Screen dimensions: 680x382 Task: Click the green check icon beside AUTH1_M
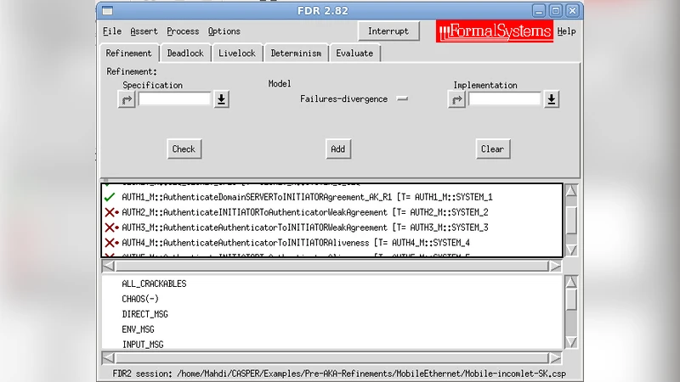[110, 197]
